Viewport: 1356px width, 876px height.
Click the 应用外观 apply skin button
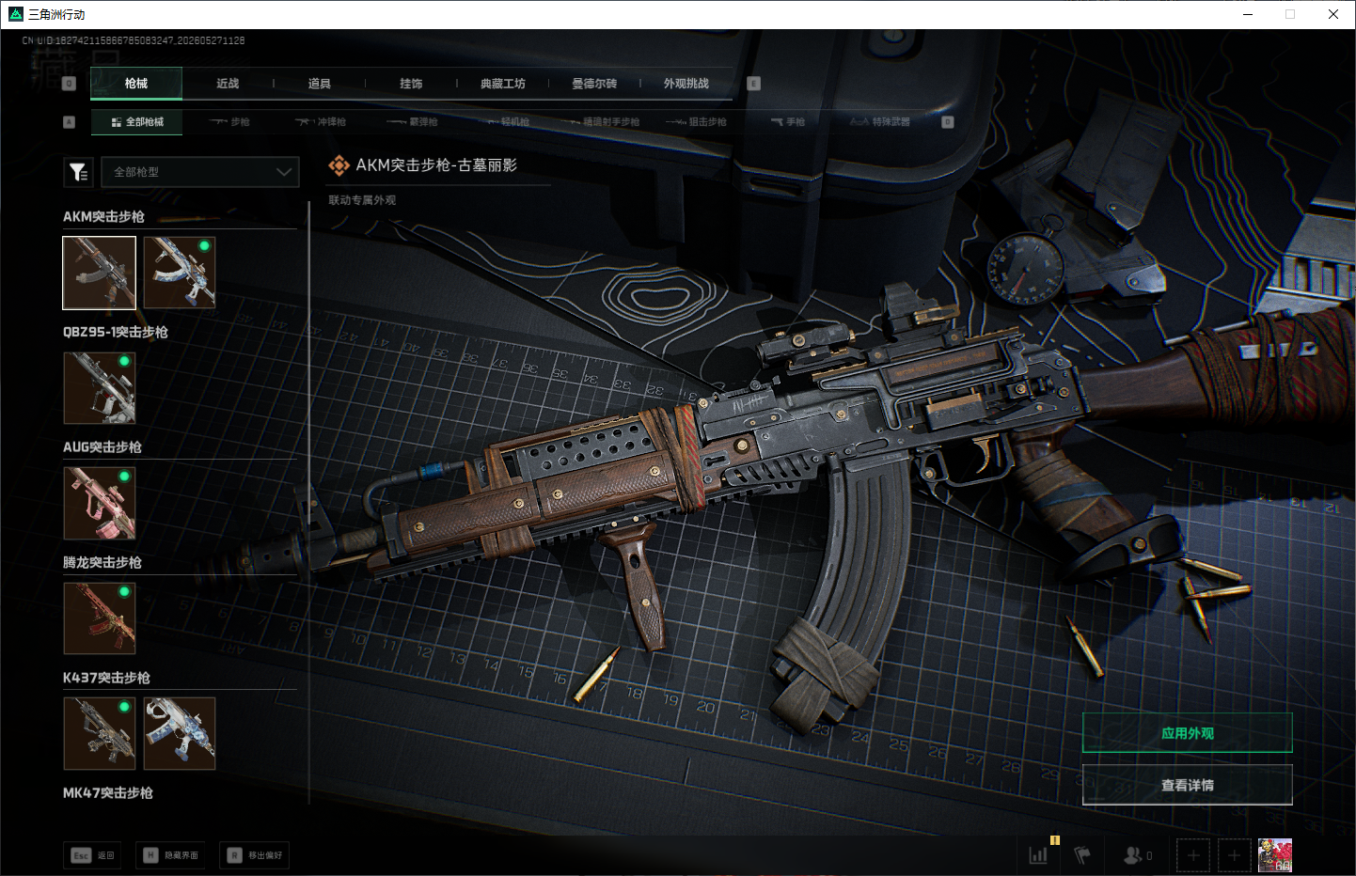click(x=1188, y=733)
